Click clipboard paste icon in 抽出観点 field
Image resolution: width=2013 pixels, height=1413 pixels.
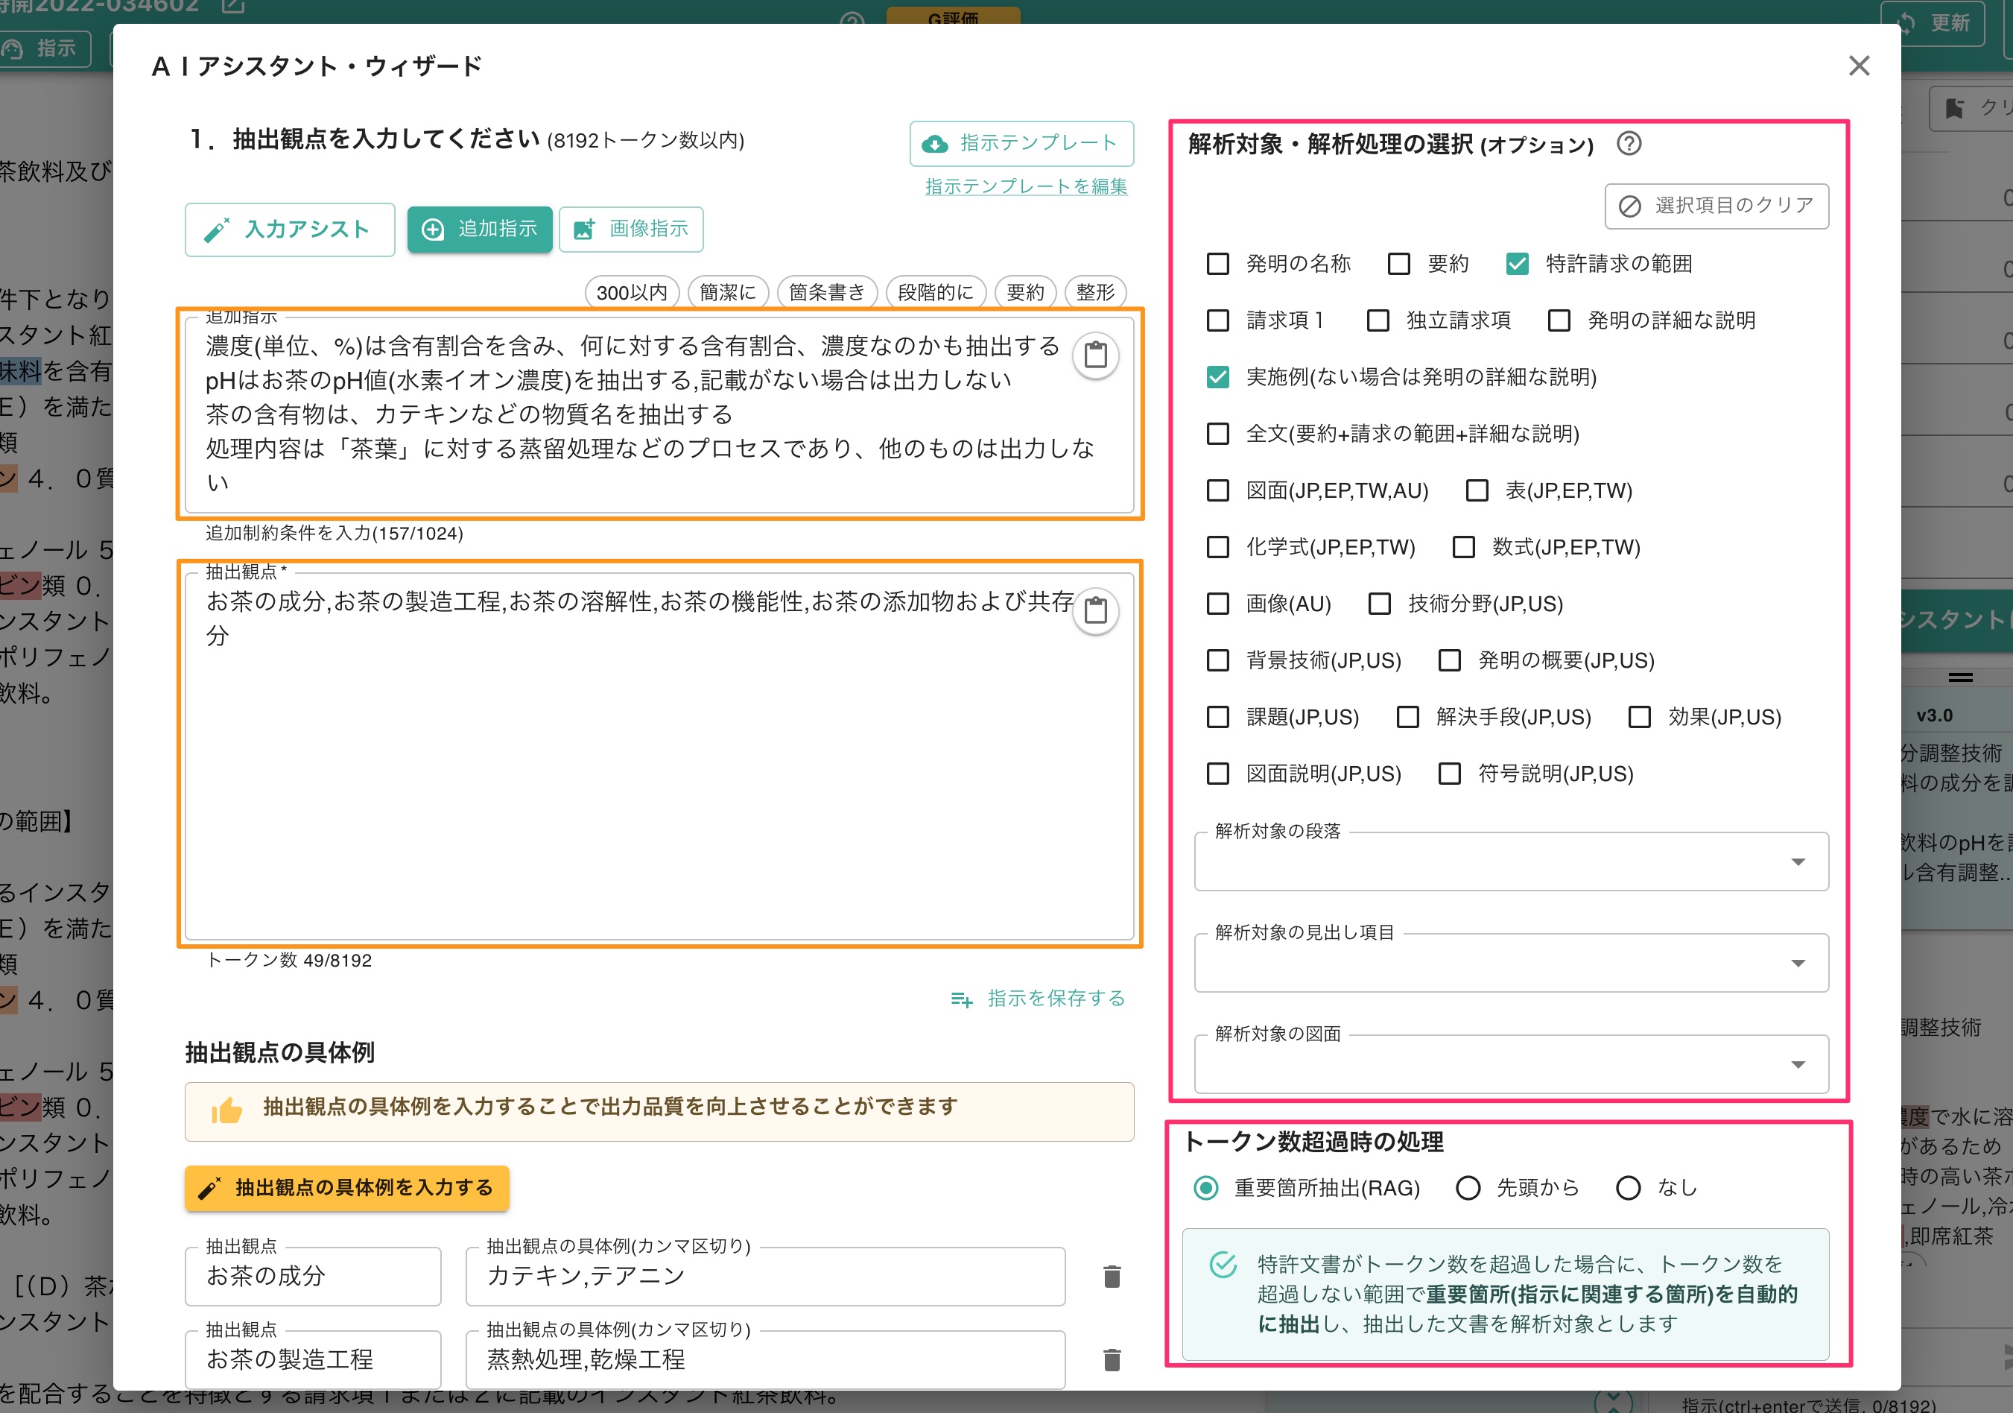coord(1095,610)
